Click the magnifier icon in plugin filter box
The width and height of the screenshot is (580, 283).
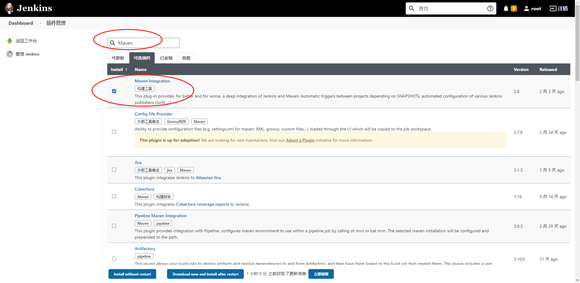pos(112,43)
